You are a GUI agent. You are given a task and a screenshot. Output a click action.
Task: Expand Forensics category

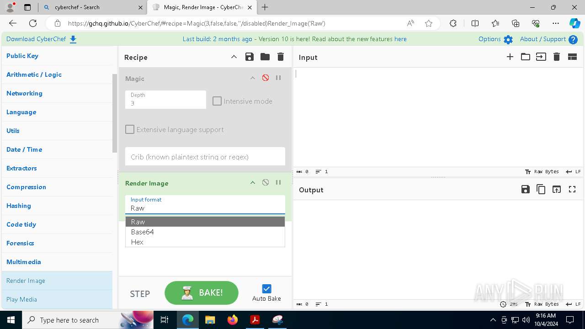(x=57, y=243)
